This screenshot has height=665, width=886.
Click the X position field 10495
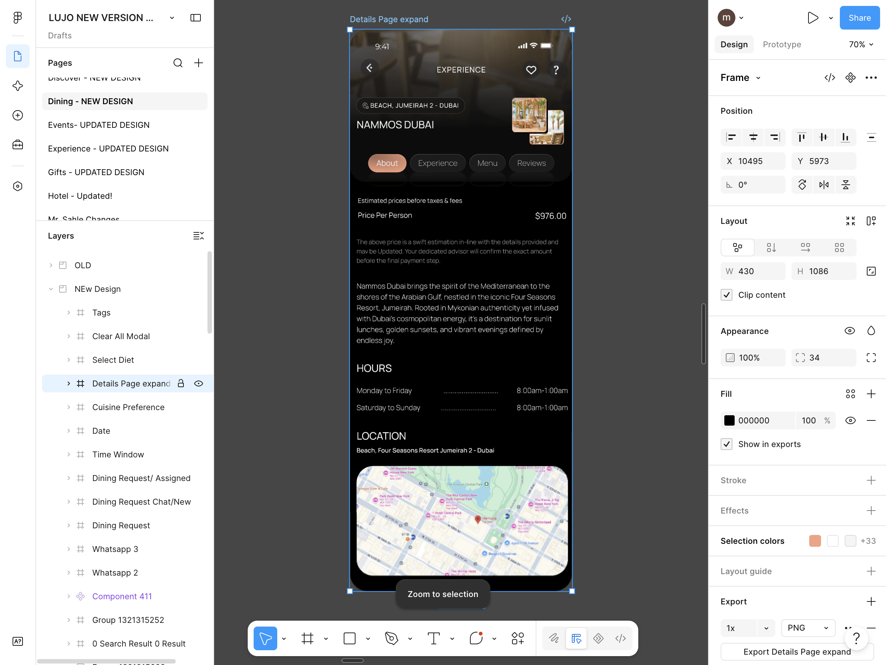(753, 161)
